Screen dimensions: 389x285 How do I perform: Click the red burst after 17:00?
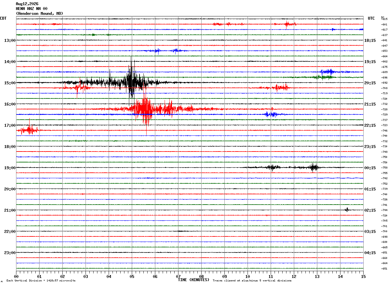pyautogui.click(x=29, y=130)
